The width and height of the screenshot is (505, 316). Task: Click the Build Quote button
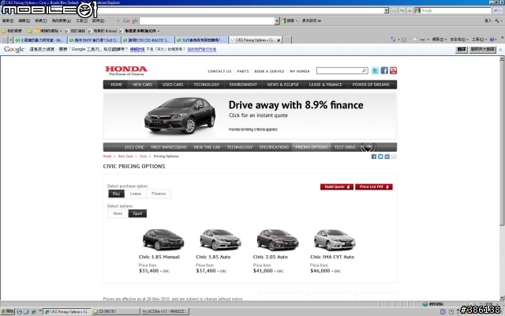tap(337, 186)
